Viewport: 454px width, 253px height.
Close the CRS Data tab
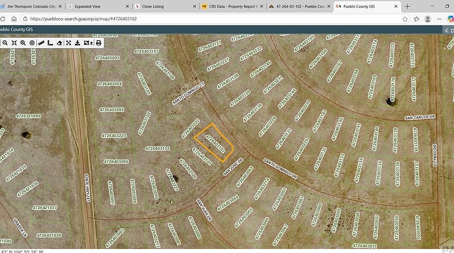[262, 6]
